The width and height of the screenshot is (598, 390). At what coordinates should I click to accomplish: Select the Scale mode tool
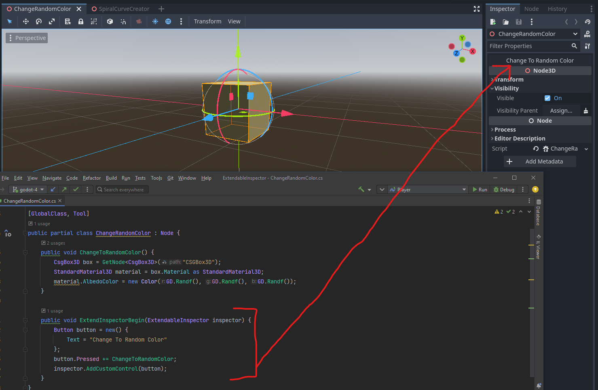coord(52,21)
